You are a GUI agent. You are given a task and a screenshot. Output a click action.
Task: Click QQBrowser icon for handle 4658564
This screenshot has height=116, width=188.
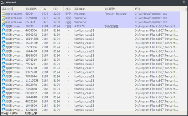[x=3, y=30]
